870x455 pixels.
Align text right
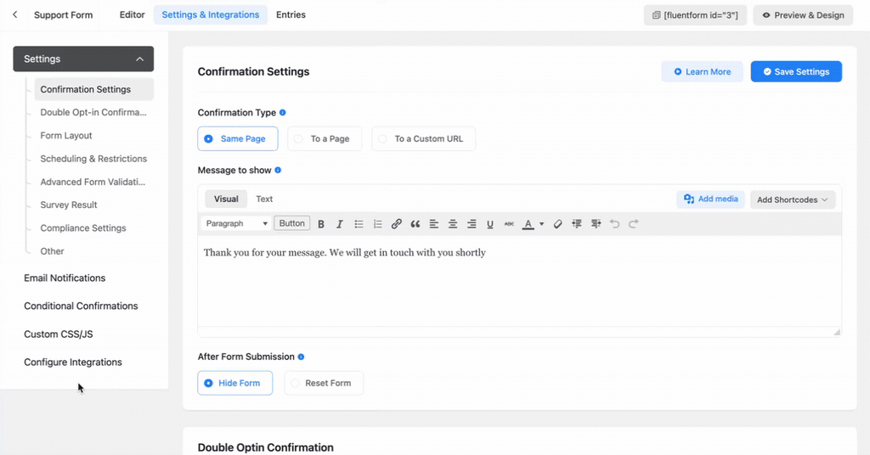click(472, 224)
